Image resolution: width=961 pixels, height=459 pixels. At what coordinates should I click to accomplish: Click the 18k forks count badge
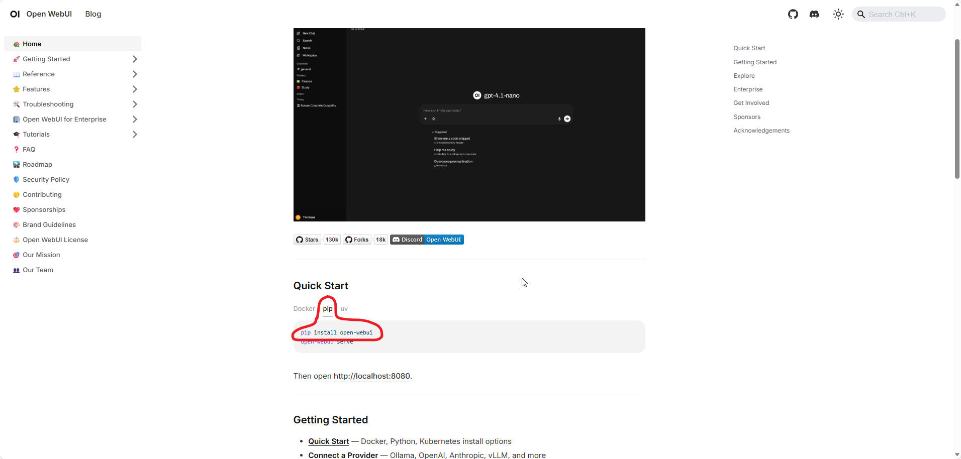tap(380, 240)
